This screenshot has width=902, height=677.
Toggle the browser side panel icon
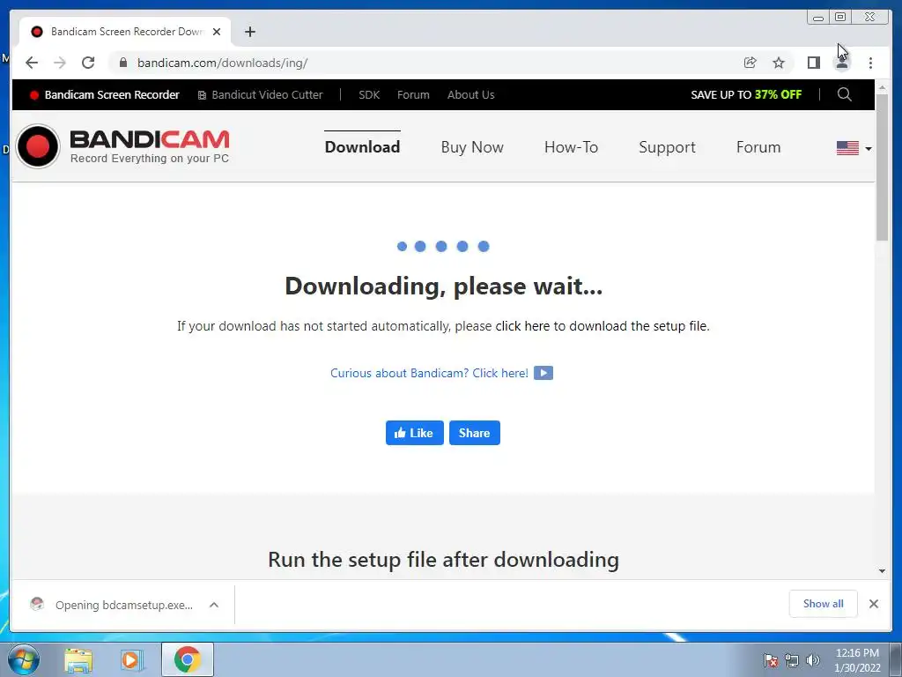point(813,63)
